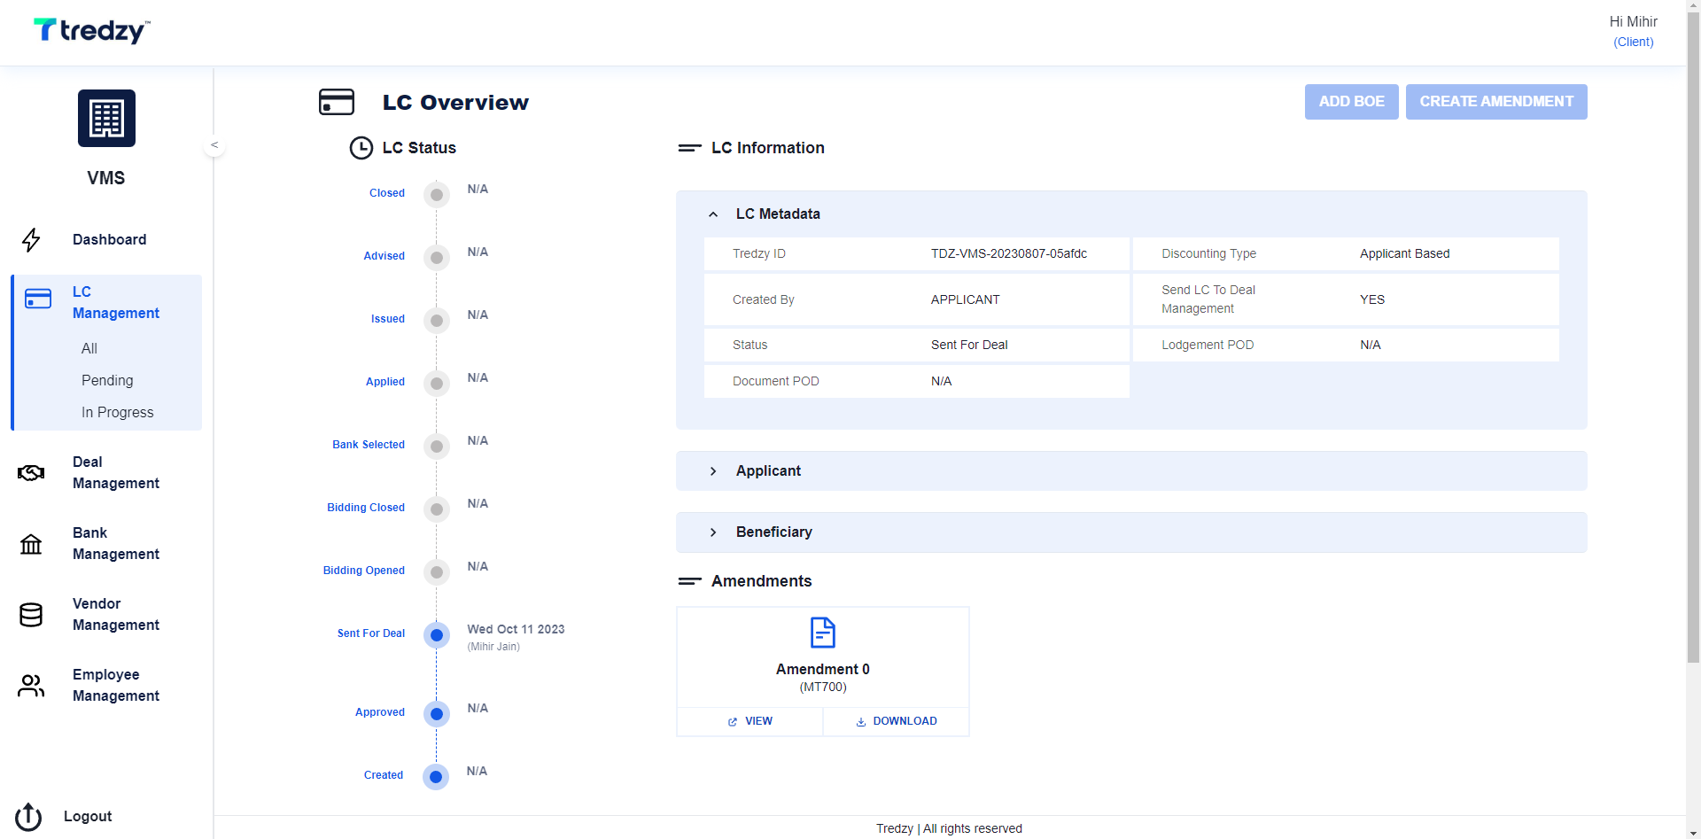Click the Hi Mihir user label
Viewport: 1701px width, 839px height.
click(x=1634, y=22)
